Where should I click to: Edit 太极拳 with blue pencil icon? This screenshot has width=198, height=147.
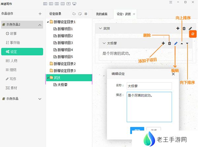[x=176, y=44]
